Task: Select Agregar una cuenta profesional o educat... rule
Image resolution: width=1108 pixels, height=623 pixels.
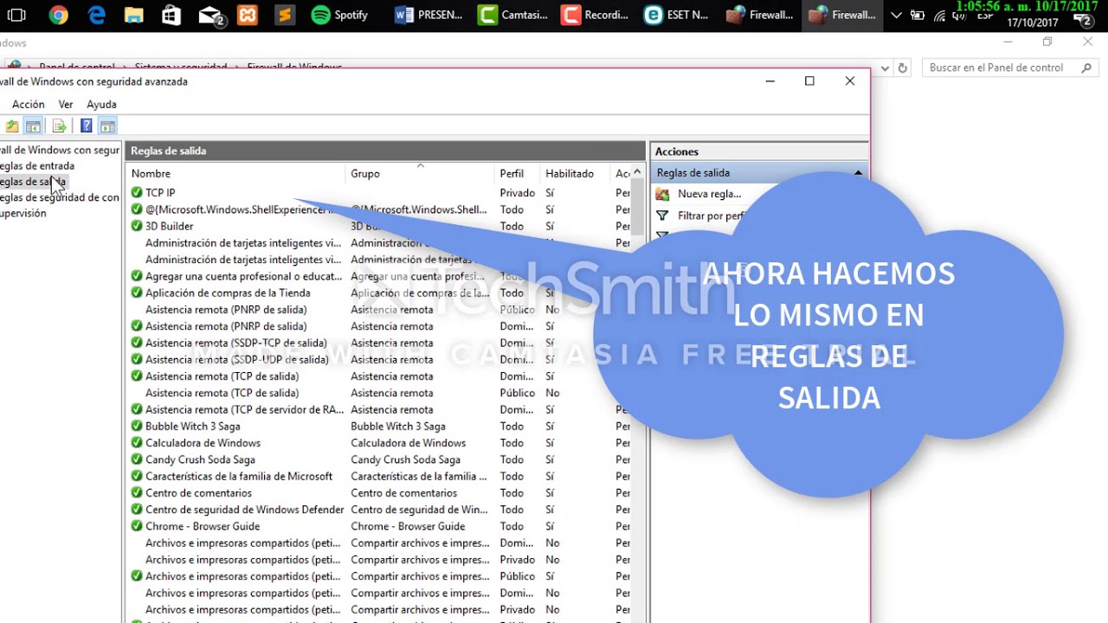Action: click(243, 276)
